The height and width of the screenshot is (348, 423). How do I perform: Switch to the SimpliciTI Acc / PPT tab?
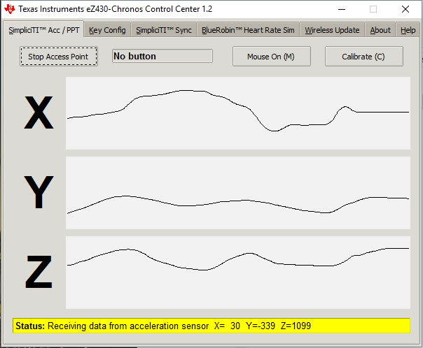(x=43, y=30)
